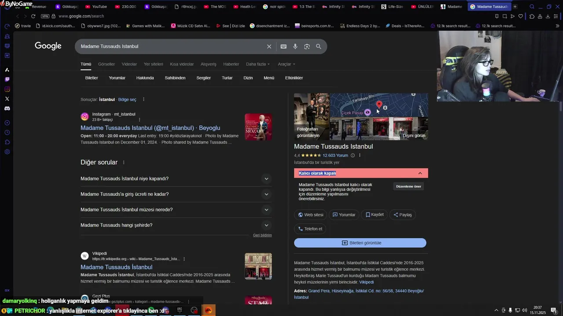
Task: Show hidden tray icons chevron
Action: pyautogui.click(x=497, y=310)
